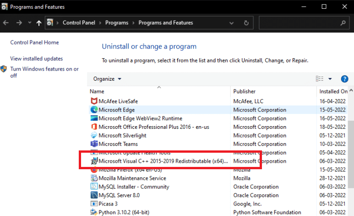Click McAfee, LLC publisher cell

pyautogui.click(x=248, y=101)
